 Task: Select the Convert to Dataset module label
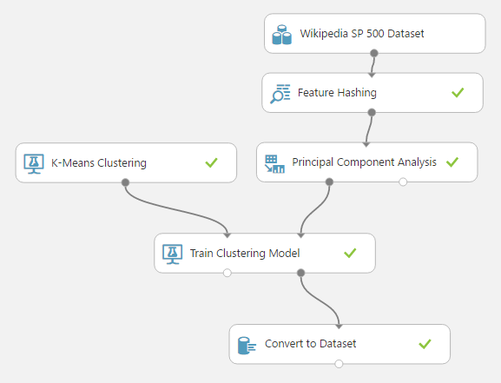[x=311, y=344]
